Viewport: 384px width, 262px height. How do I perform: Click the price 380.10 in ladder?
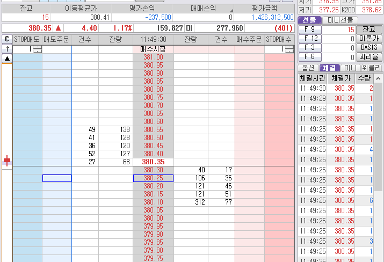pyautogui.click(x=153, y=202)
